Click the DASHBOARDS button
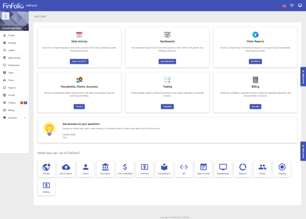 pyautogui.click(x=167, y=61)
